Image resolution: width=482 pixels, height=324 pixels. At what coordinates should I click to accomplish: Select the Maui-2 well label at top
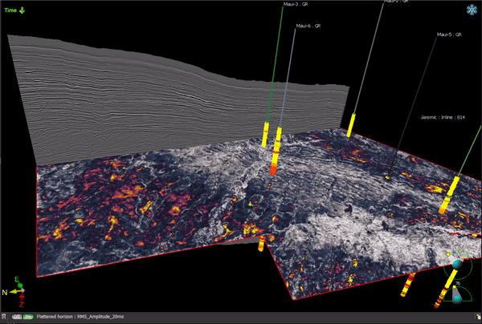click(x=395, y=2)
